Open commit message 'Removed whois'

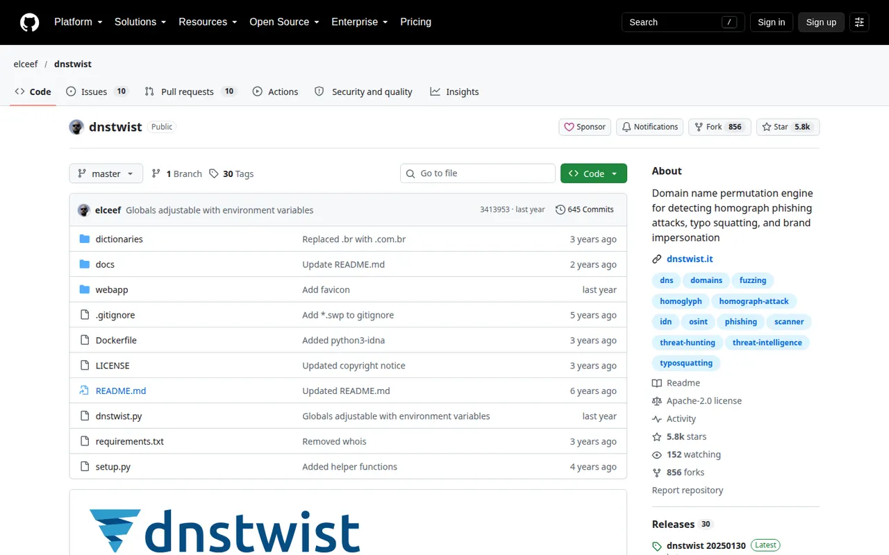[x=334, y=441]
